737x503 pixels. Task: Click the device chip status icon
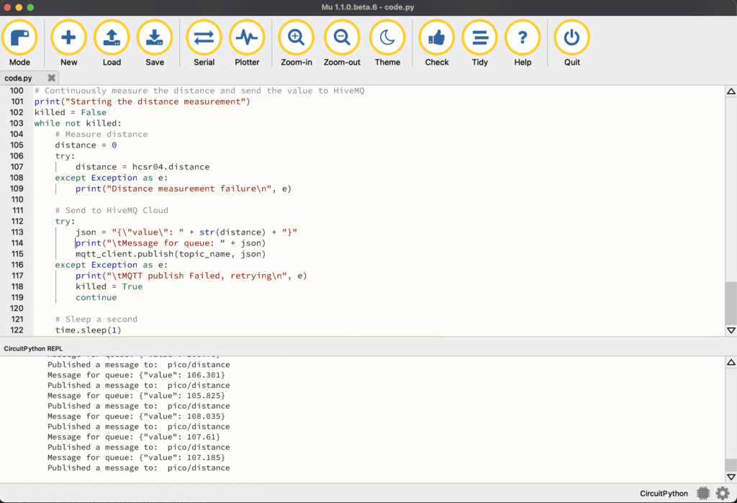[x=703, y=493]
